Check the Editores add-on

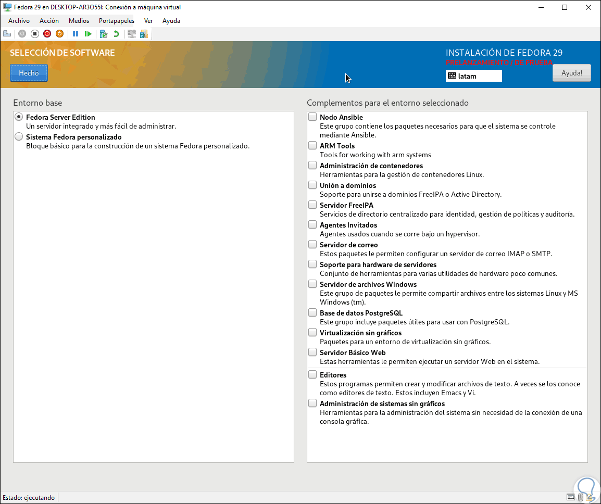pos(312,374)
